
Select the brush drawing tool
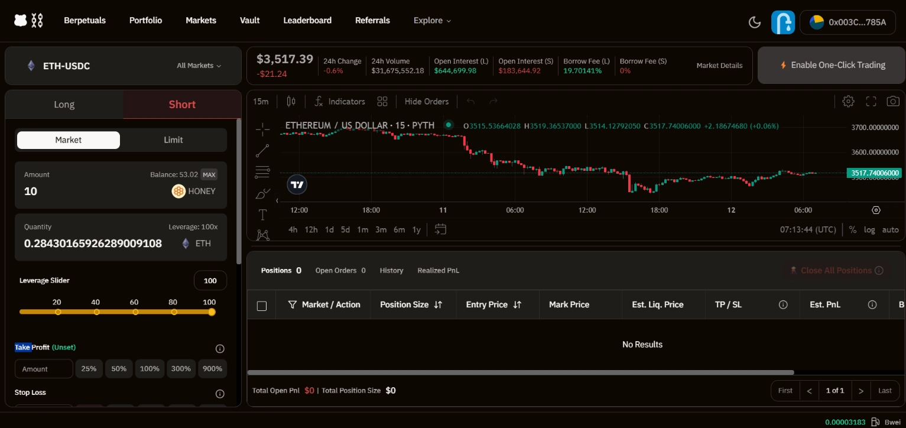(263, 193)
